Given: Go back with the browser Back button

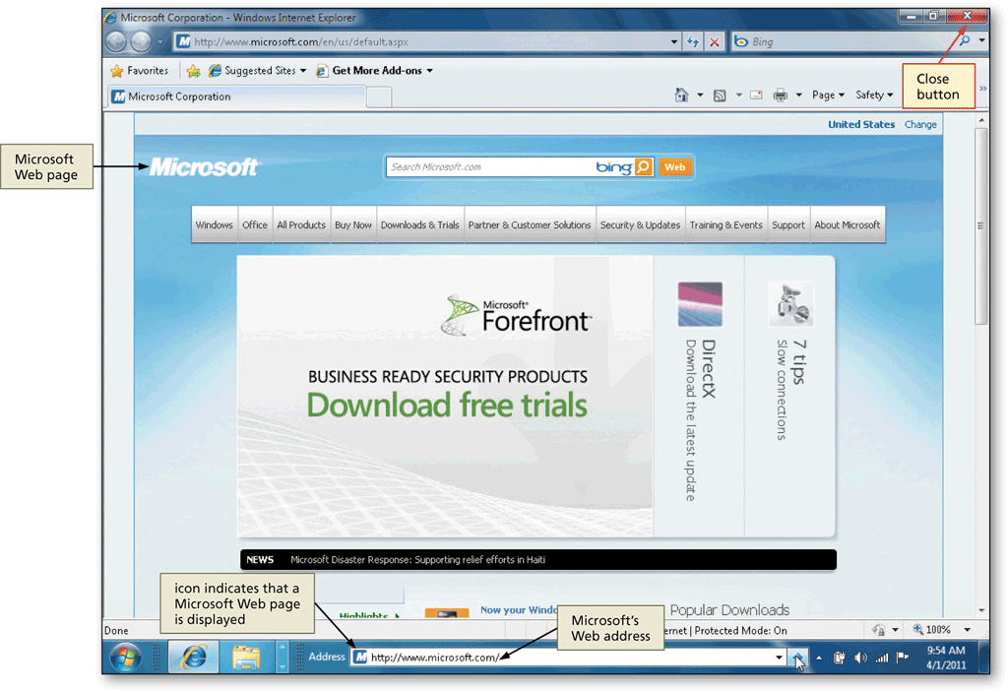Looking at the screenshot, I should (x=116, y=41).
